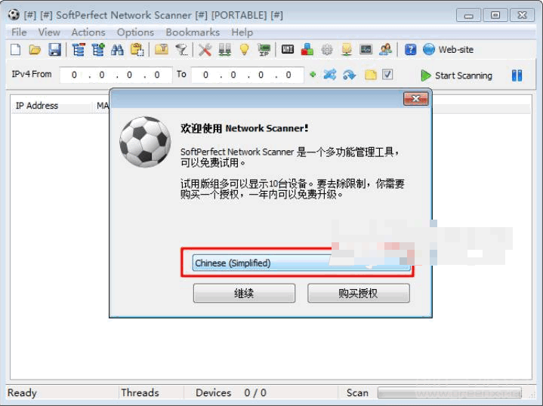543x406 pixels.
Task: Click the MAC/WMI black label icon
Action: coord(288,50)
